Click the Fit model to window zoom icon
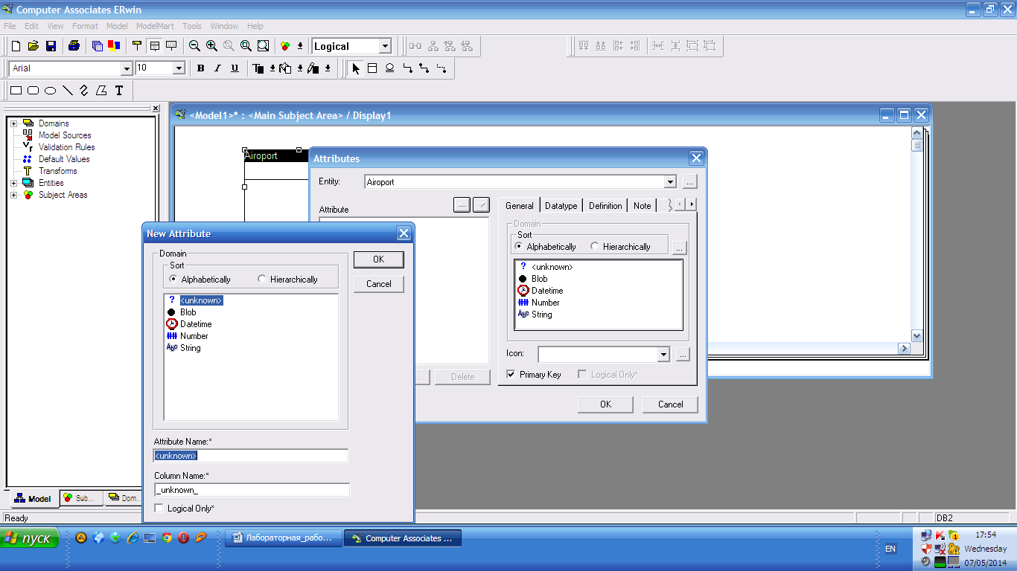Image resolution: width=1017 pixels, height=571 pixels. click(x=263, y=46)
